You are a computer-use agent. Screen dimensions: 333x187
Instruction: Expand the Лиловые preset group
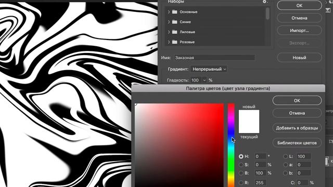(x=169, y=32)
